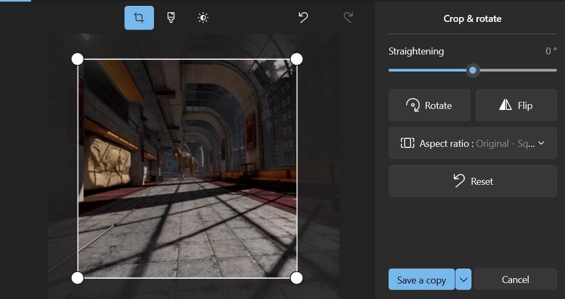The height and width of the screenshot is (299, 565).
Task: Select the top-right crop corner handle
Action: click(x=297, y=59)
